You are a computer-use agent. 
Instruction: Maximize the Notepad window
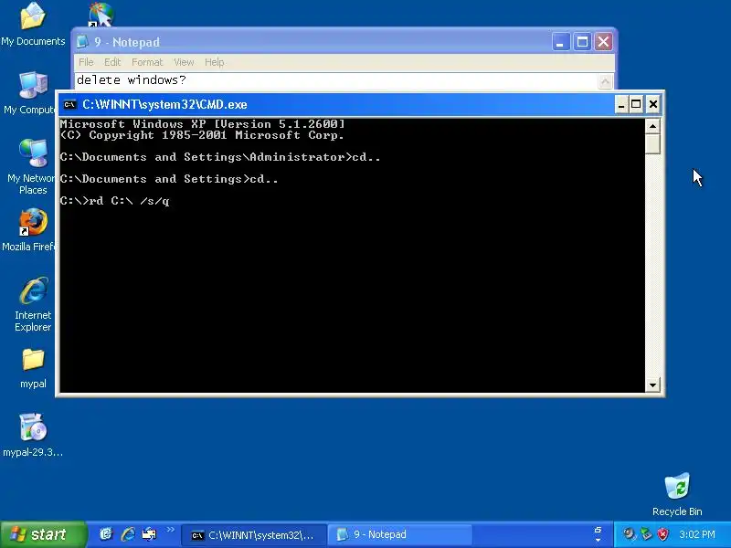click(582, 42)
